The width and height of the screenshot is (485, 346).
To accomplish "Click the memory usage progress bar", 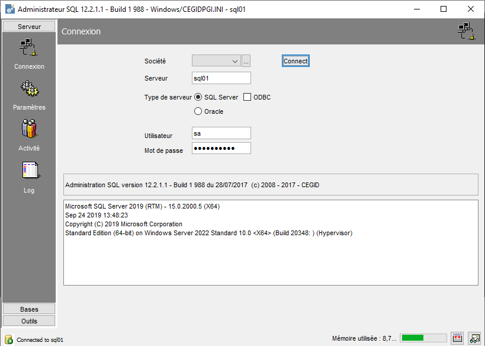I will [x=423, y=338].
